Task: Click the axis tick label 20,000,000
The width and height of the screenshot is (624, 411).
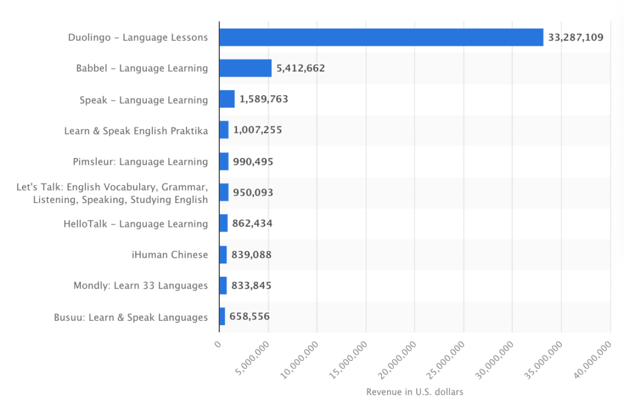Action: pyautogui.click(x=397, y=360)
